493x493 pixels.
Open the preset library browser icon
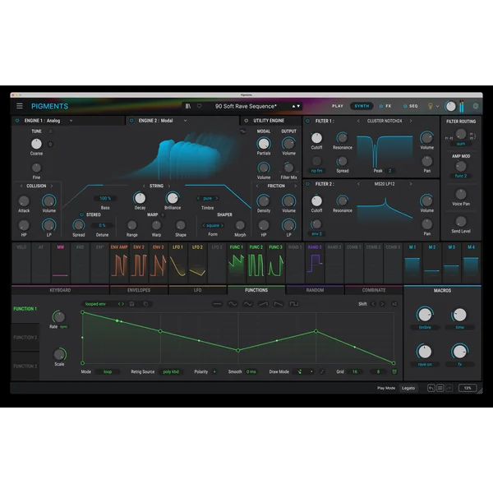[x=188, y=106]
